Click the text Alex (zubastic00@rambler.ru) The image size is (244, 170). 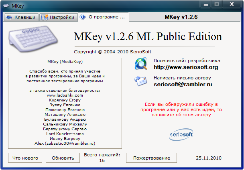65,144
